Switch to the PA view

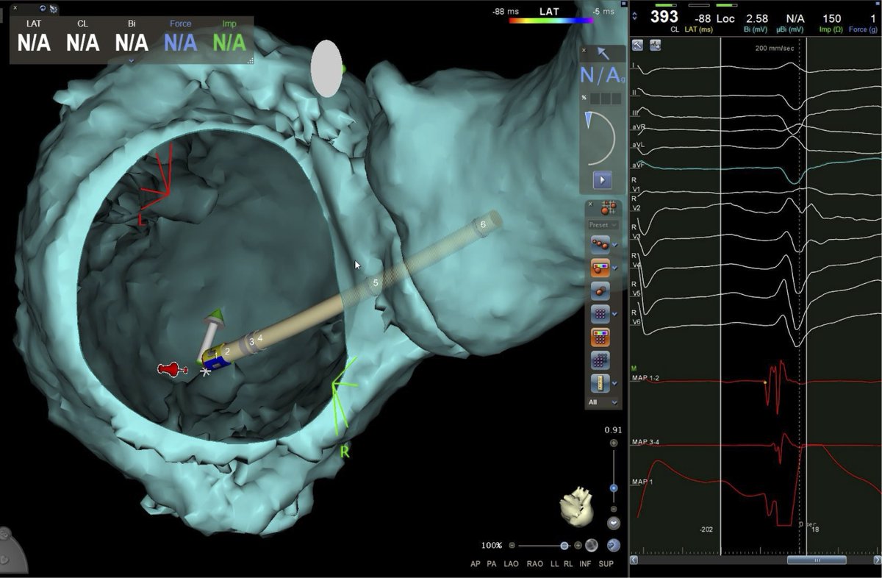point(492,564)
